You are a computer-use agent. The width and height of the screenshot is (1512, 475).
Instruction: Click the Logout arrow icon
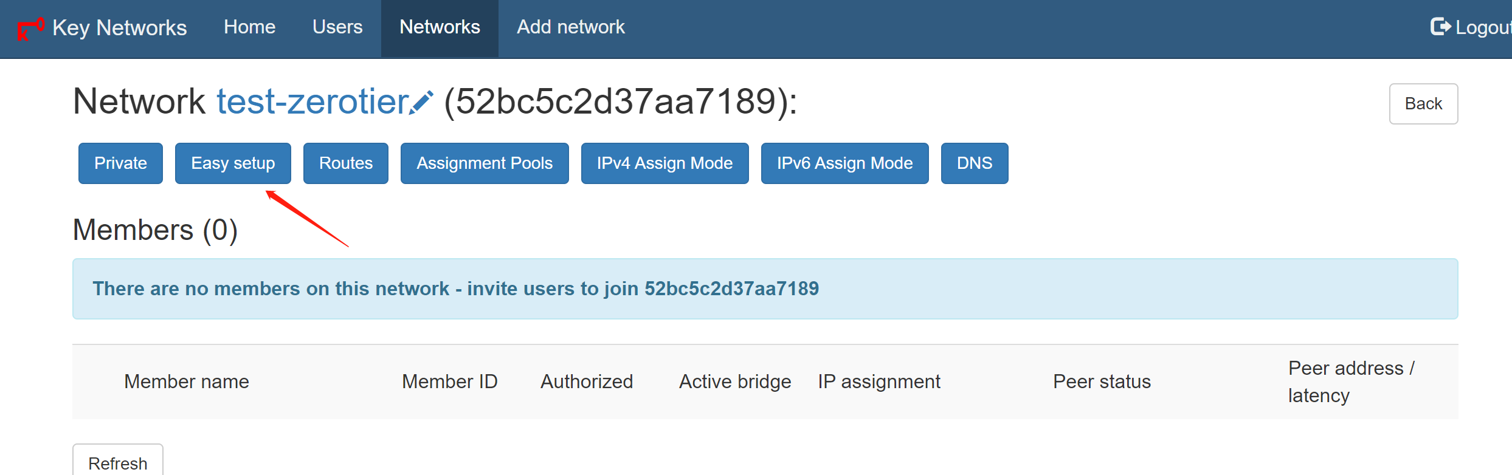(1440, 27)
